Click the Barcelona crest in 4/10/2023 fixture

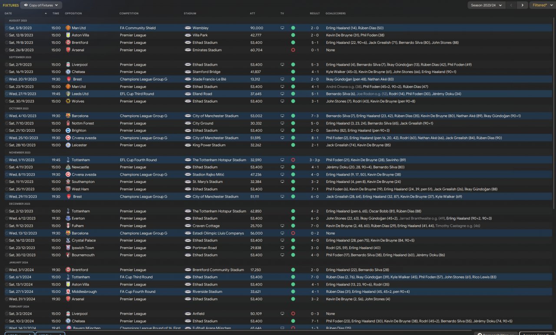click(68, 116)
